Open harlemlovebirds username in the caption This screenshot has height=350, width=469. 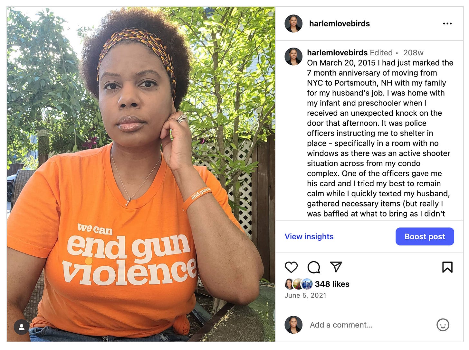(x=337, y=52)
